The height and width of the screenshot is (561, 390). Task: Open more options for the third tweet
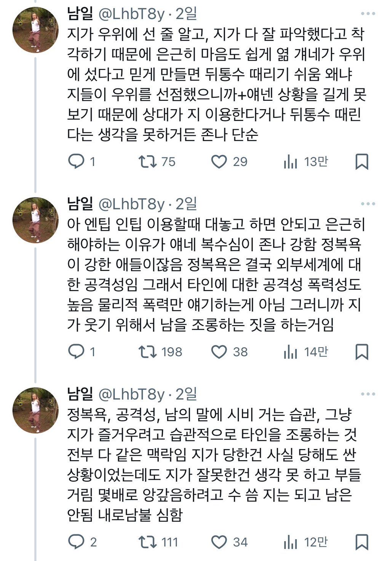368,394
